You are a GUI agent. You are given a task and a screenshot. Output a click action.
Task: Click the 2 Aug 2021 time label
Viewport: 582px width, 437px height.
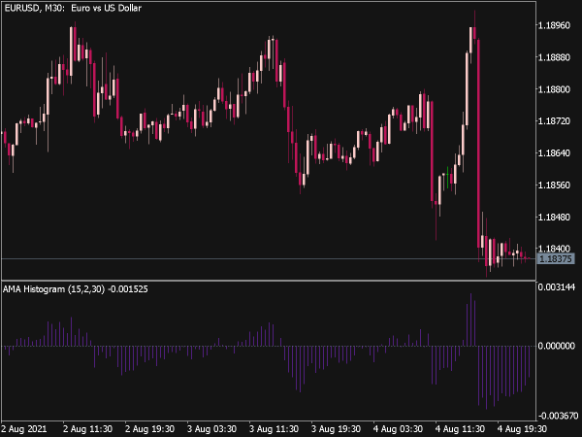(24, 429)
